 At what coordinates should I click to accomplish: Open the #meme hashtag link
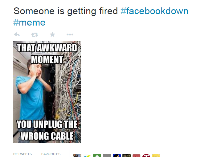click(29, 22)
